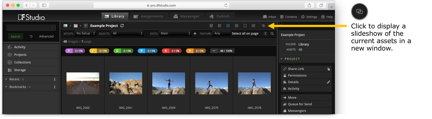Open Contacts
Viewport: 432px width, 119px height.
tap(288, 17)
